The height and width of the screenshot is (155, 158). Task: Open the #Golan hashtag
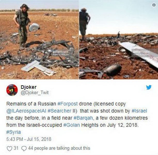72,125
